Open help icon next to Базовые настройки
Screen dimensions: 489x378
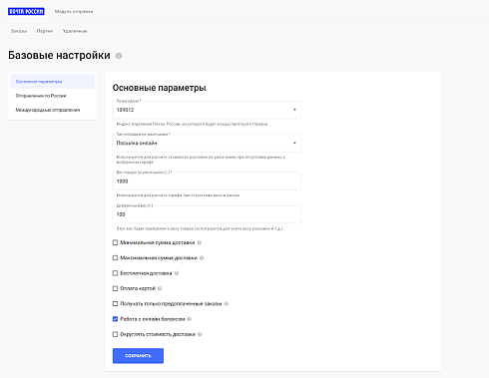[x=119, y=56]
